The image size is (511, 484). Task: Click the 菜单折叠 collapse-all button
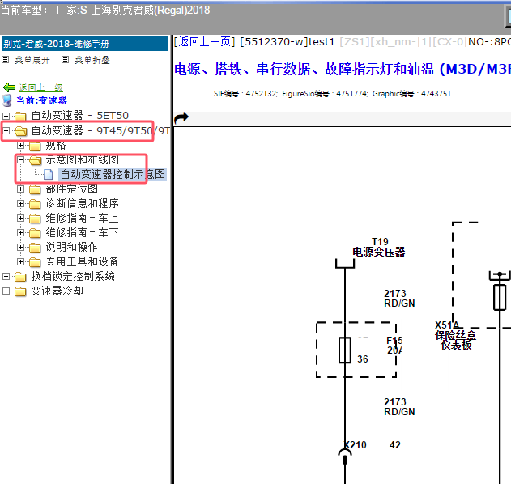tap(86, 60)
